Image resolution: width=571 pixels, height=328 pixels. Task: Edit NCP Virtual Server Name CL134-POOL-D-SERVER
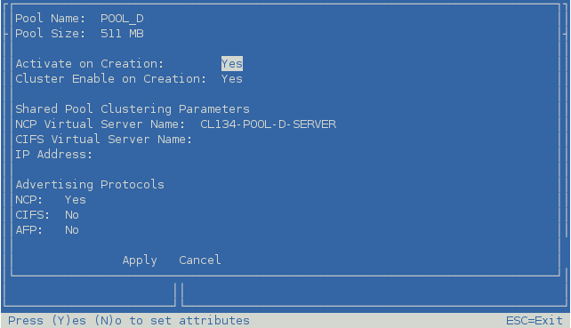[x=268, y=124]
